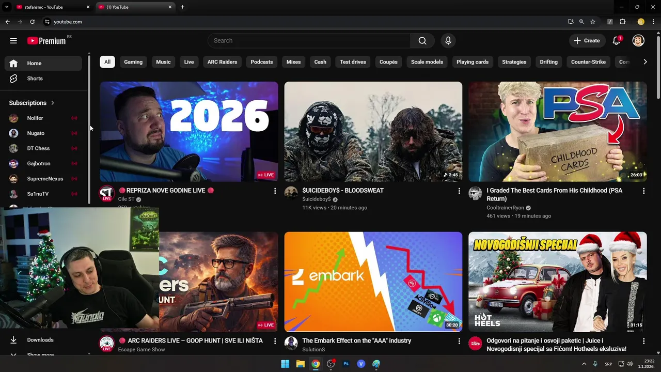Open a new browser tab
The image size is (661, 372).
pyautogui.click(x=182, y=7)
